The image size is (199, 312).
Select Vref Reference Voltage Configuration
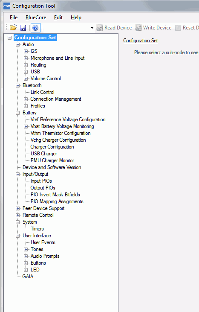68,120
